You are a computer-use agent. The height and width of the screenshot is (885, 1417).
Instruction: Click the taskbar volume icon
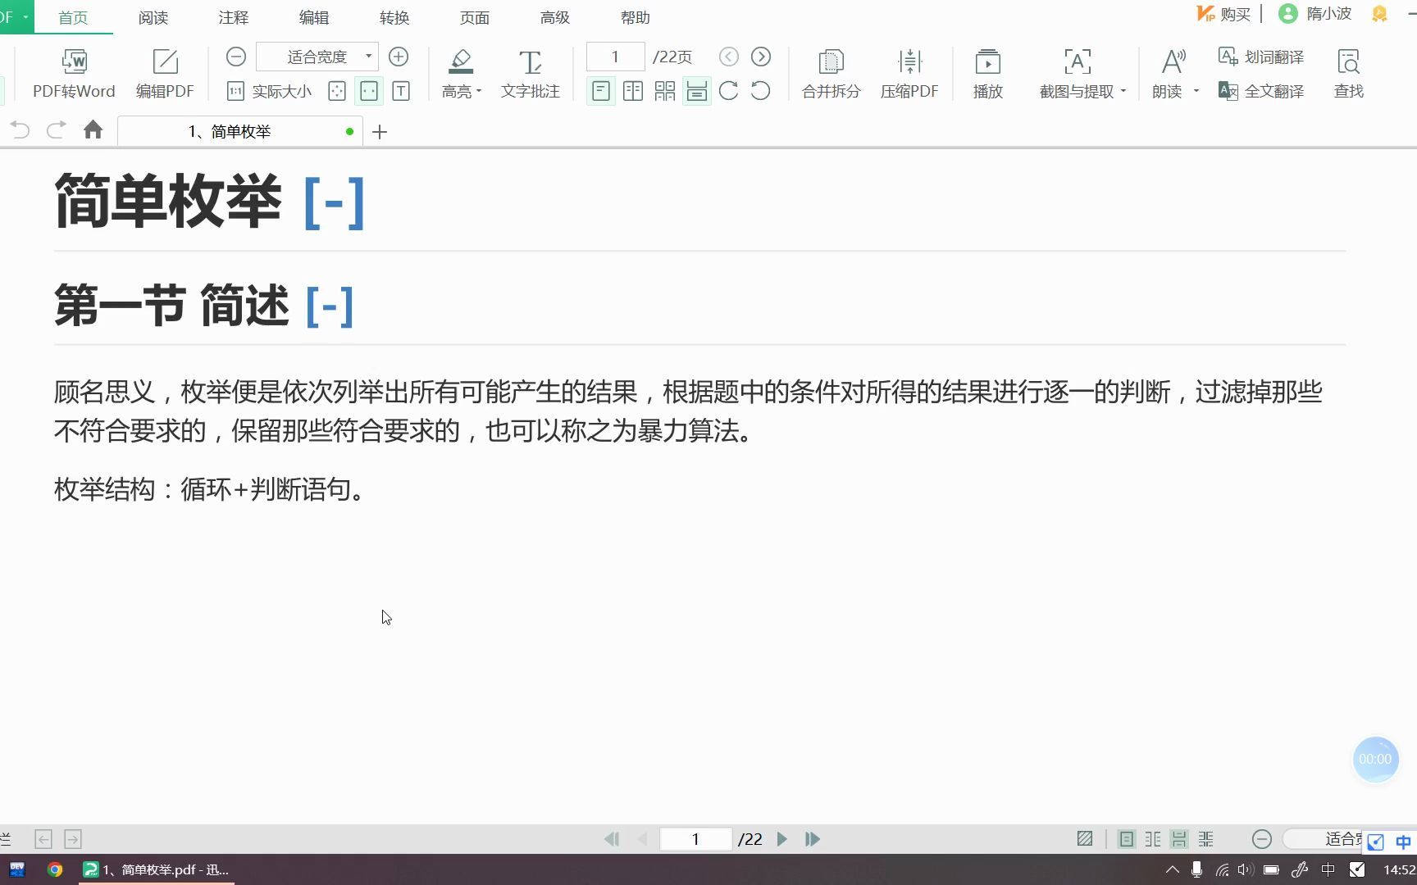pos(1246,869)
